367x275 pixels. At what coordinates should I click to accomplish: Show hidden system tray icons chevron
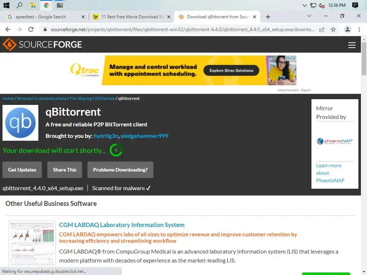coord(305,5)
